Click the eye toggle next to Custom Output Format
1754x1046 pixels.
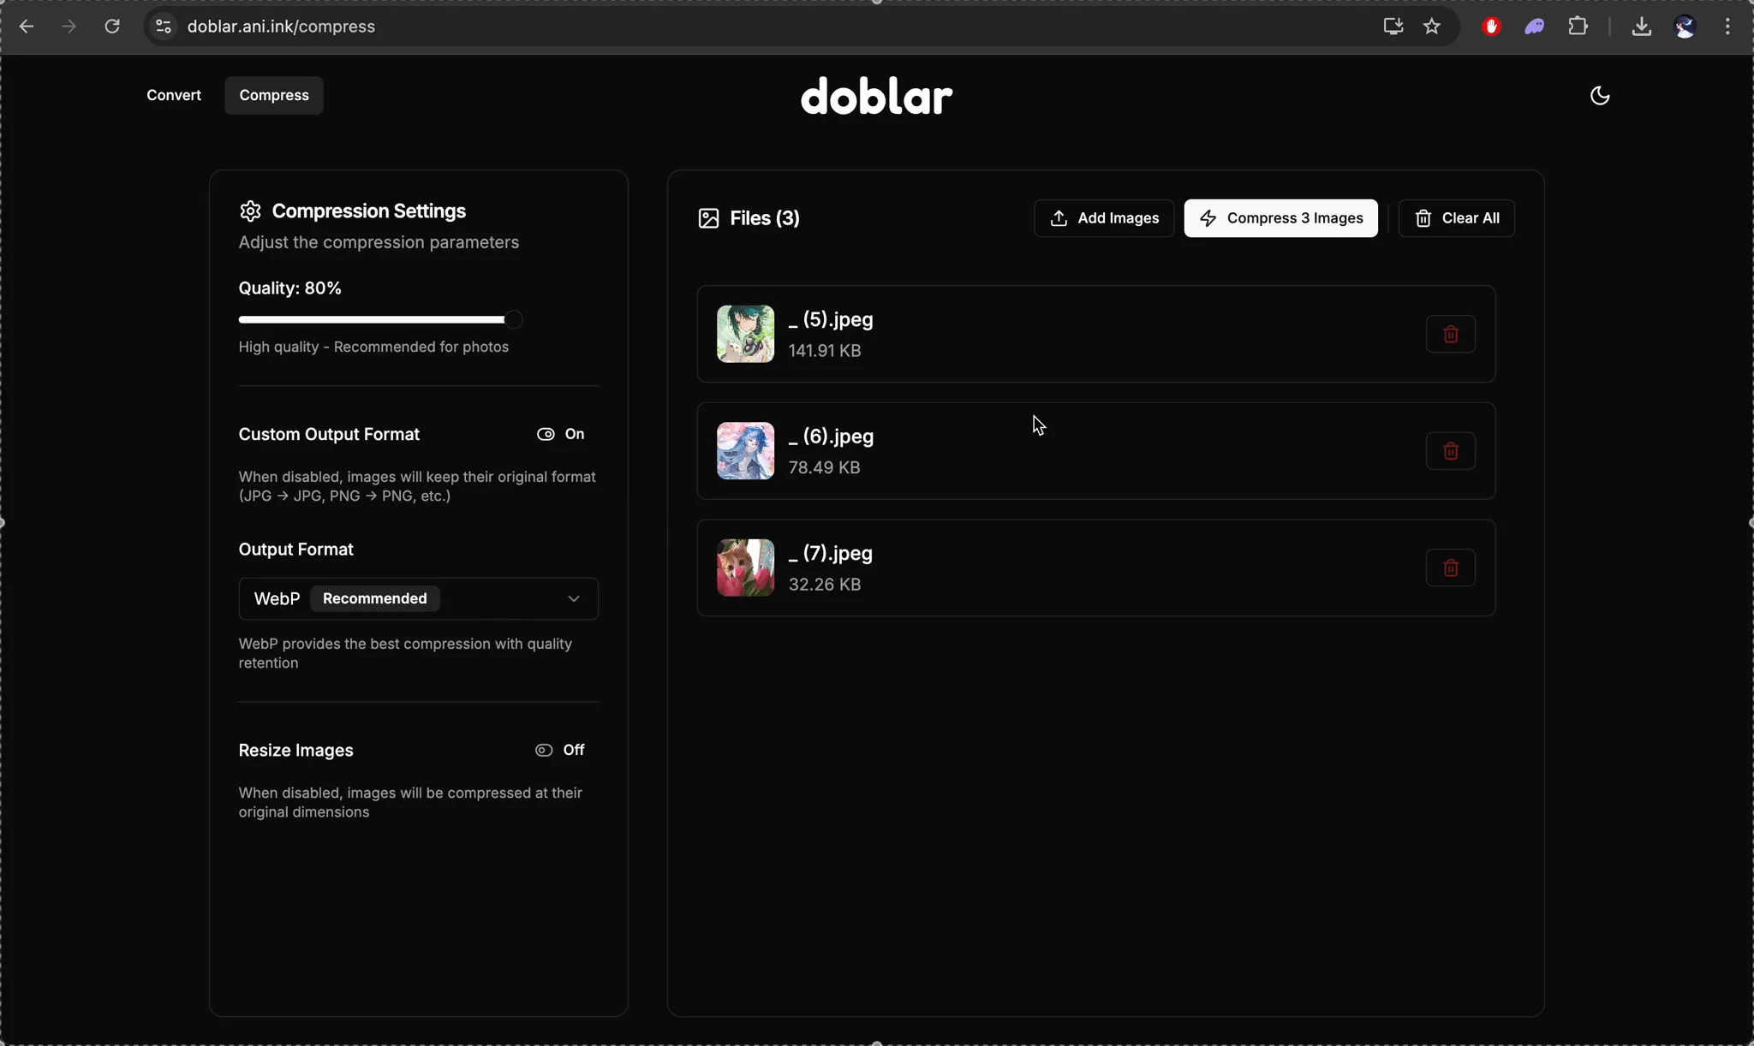tap(546, 434)
